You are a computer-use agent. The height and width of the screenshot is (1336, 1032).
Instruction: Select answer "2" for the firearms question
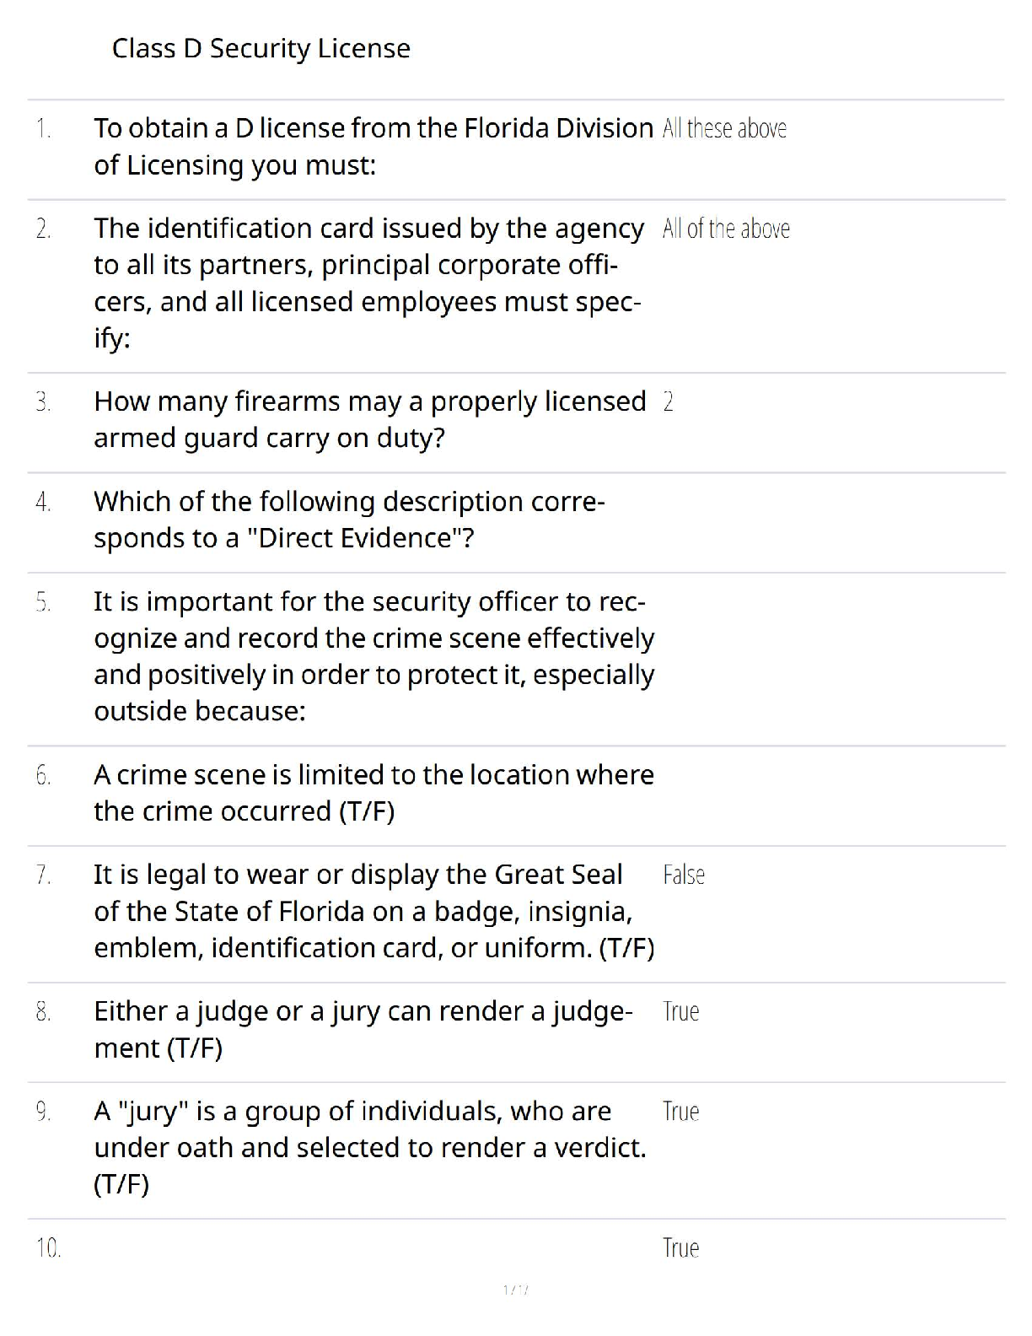(668, 402)
